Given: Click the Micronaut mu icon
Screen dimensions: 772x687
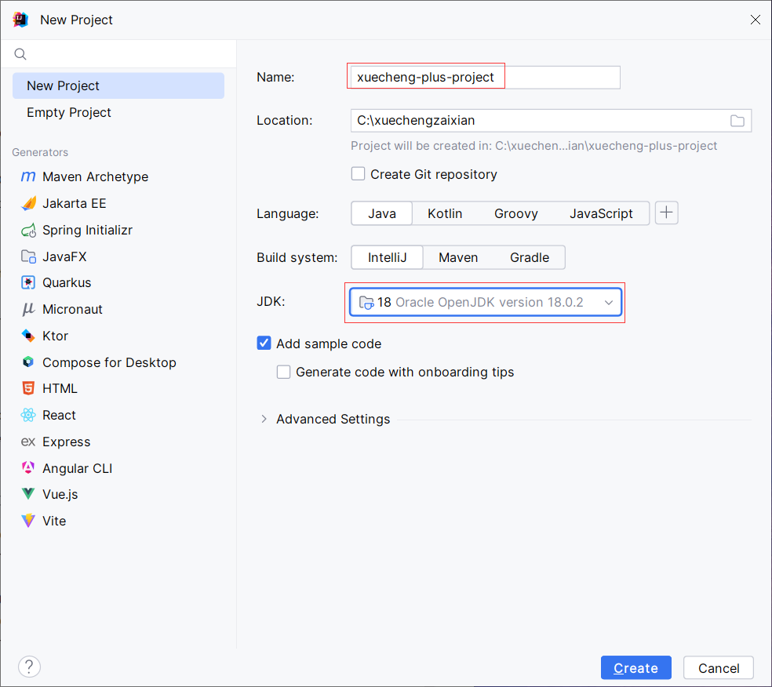Looking at the screenshot, I should 28,309.
